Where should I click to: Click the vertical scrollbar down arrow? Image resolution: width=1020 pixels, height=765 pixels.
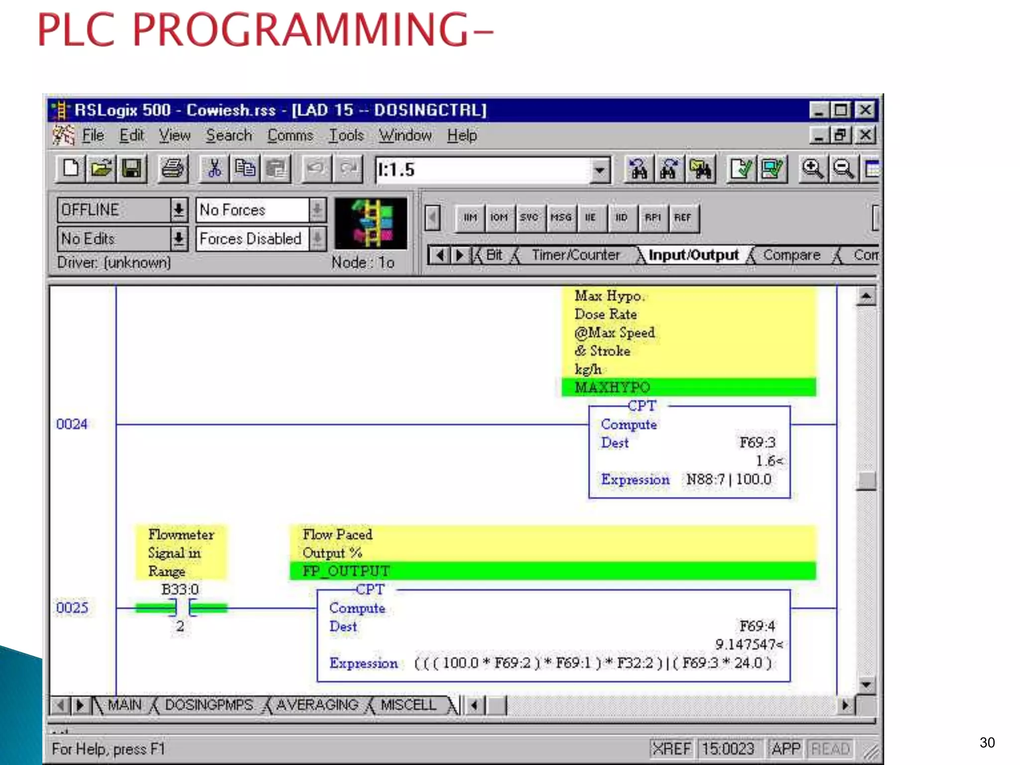866,685
